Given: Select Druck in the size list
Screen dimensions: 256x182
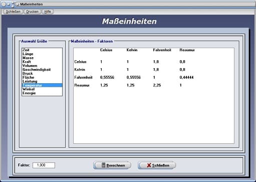Looking at the screenshot, I should tap(42, 74).
